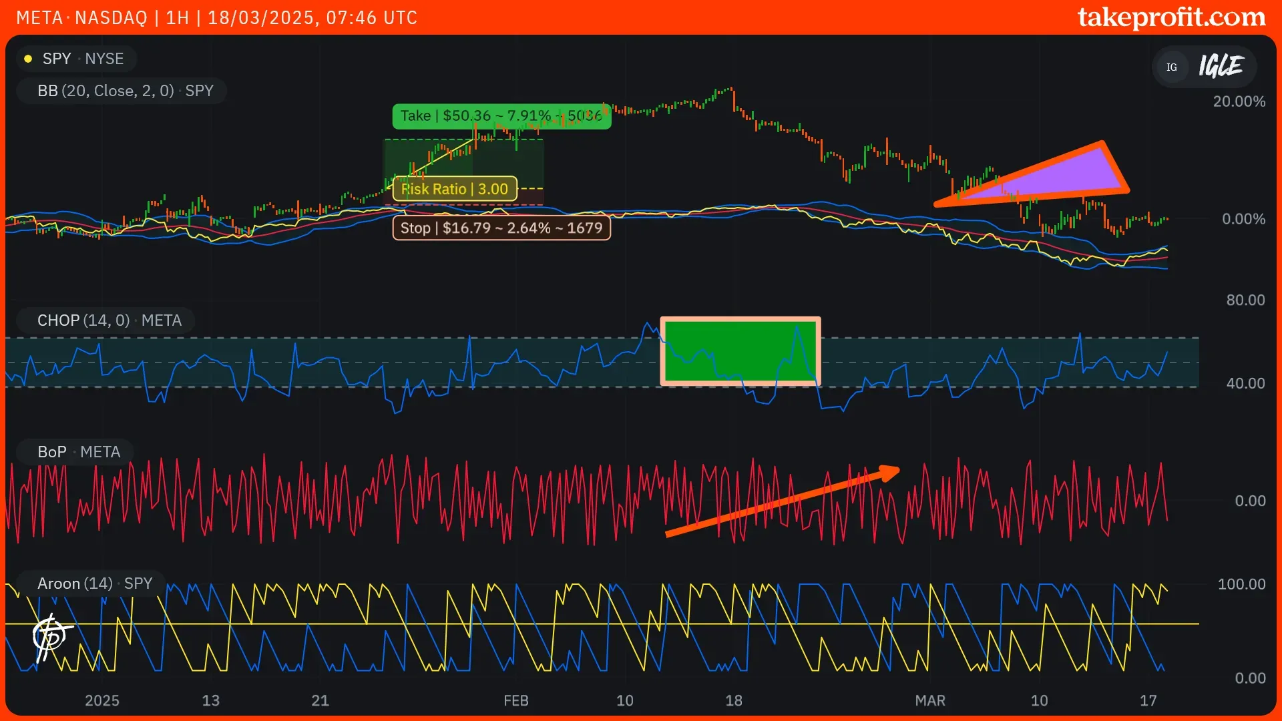
Task: Click the BoP · META indicator label
Action: pyautogui.click(x=79, y=452)
